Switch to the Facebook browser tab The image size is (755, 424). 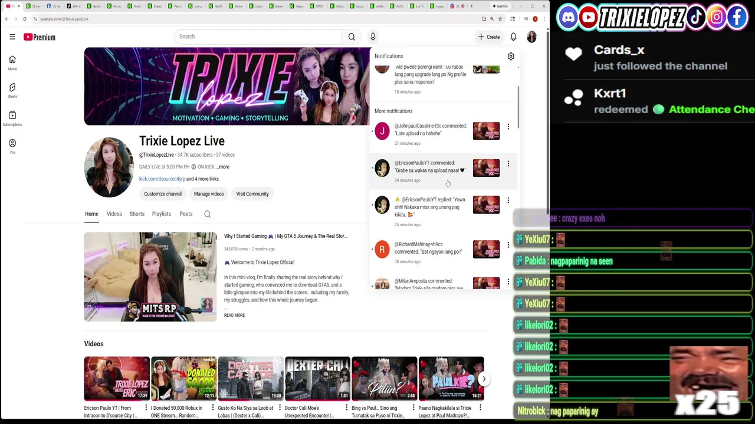pyautogui.click(x=54, y=6)
